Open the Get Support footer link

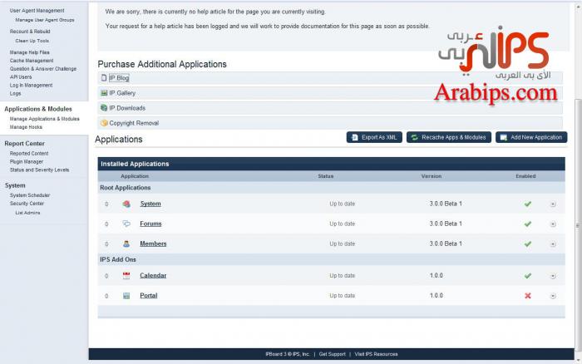[332, 354]
